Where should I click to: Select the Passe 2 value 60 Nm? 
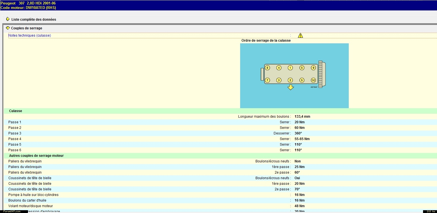(300, 128)
